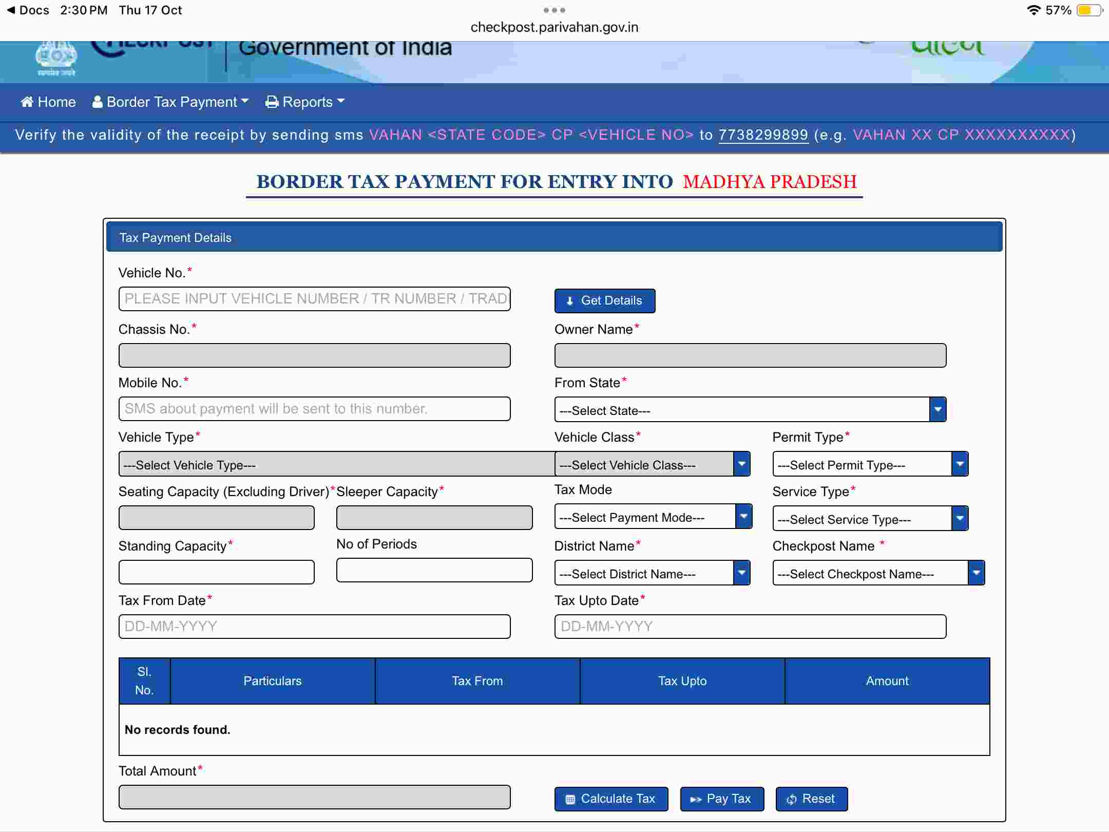Open the Select Vehicle Class dropdown
The width and height of the screenshot is (1109, 832).
(x=652, y=464)
